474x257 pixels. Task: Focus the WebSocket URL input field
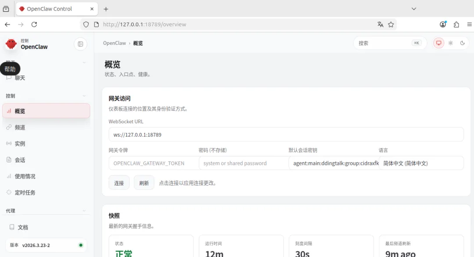pyautogui.click(x=286, y=135)
